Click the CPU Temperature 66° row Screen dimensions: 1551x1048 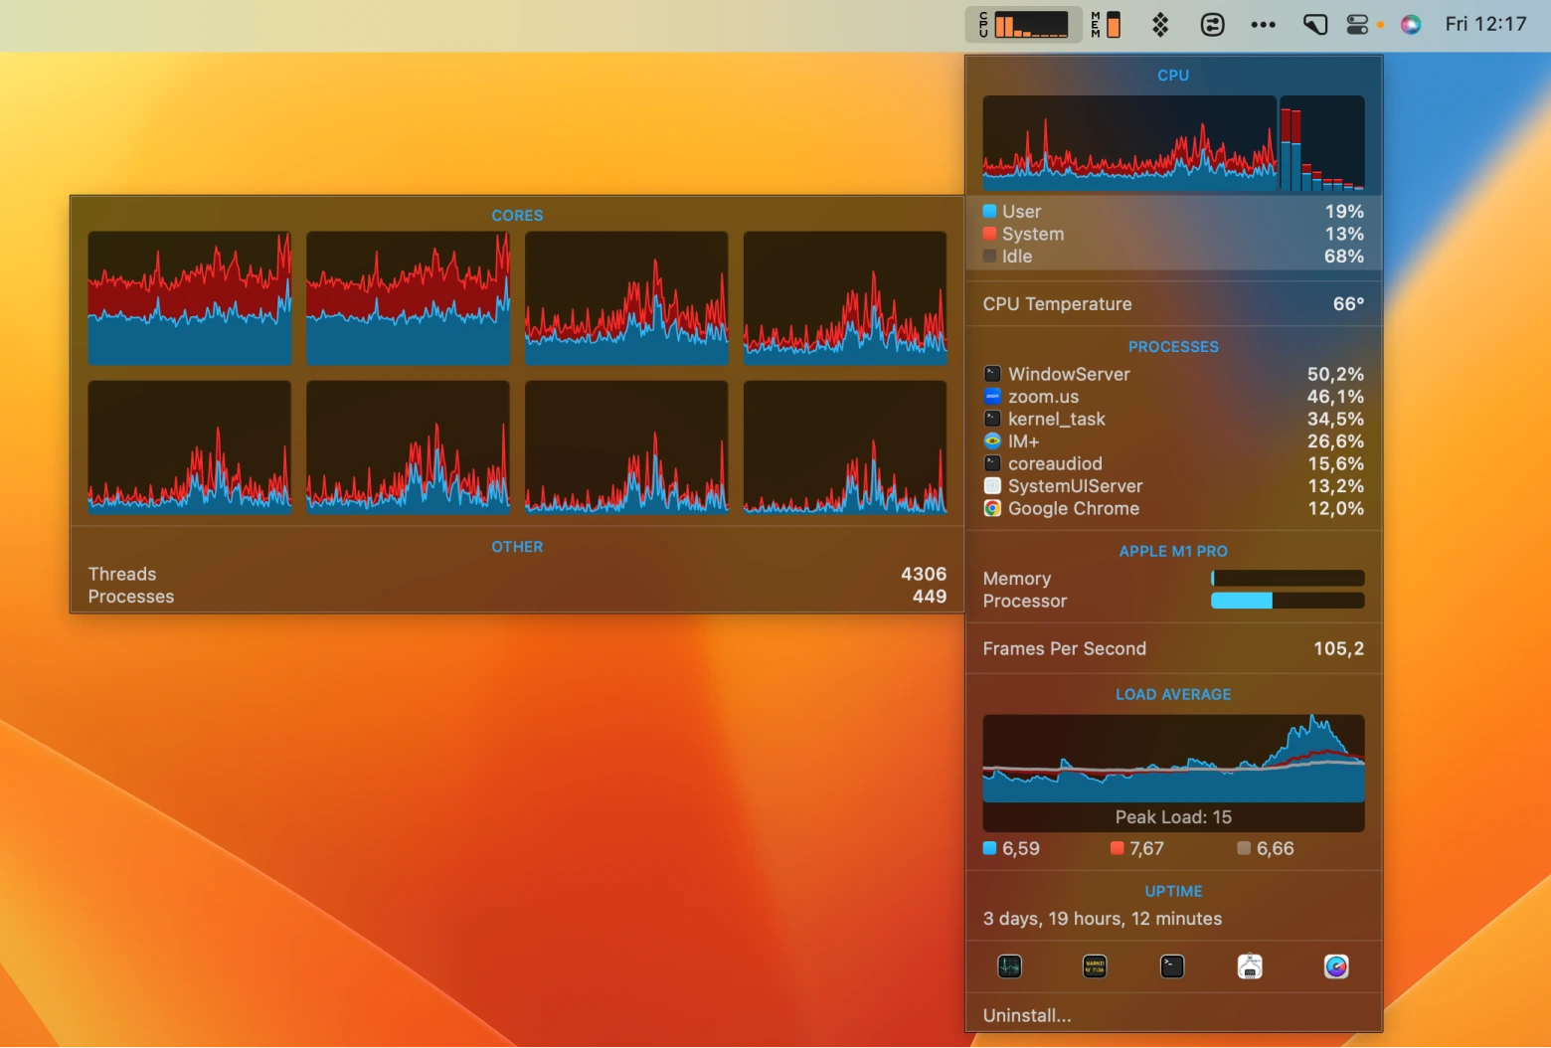(1173, 304)
